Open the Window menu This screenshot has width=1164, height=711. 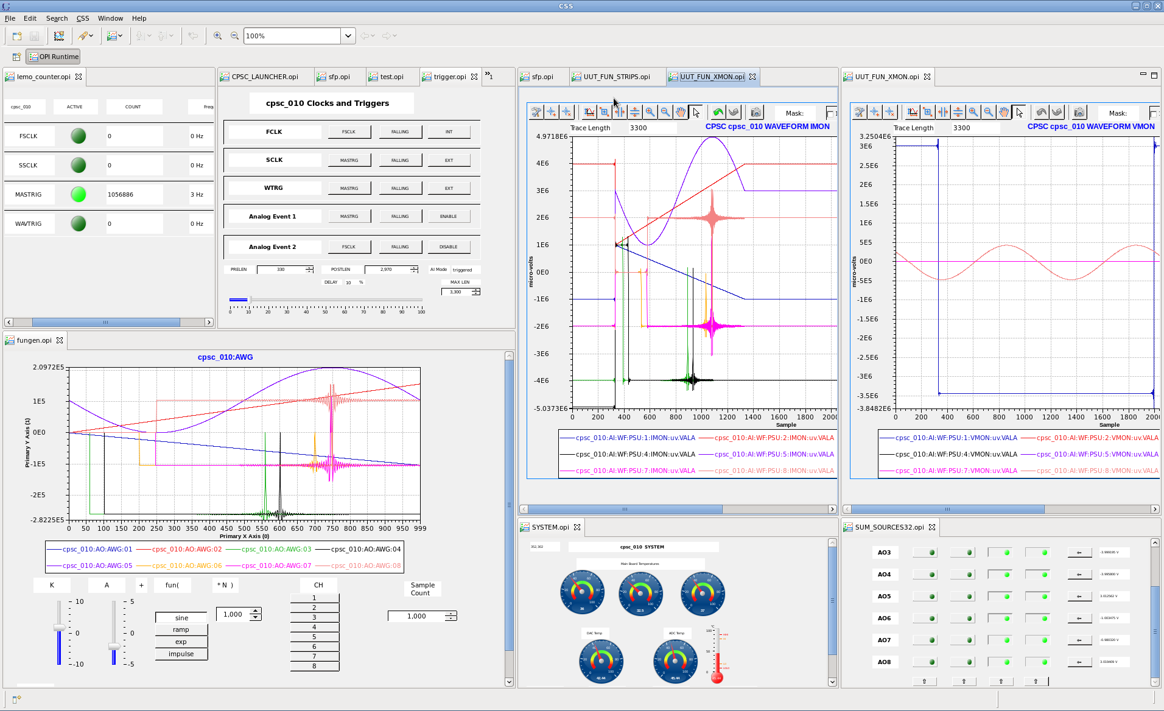tap(110, 18)
